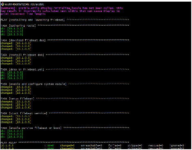
Task: Select 'changed: [10.1.0.6]' under configure system module
Action: 16,87
